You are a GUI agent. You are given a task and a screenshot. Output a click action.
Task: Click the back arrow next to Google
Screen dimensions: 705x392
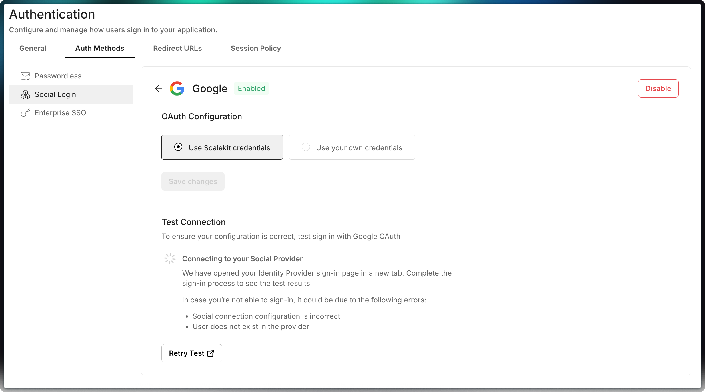click(159, 88)
